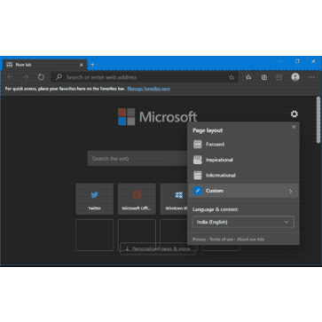Screen dimensions: 322x322
Task: Expand the Custom layout chevron arrow
Action: 290,192
